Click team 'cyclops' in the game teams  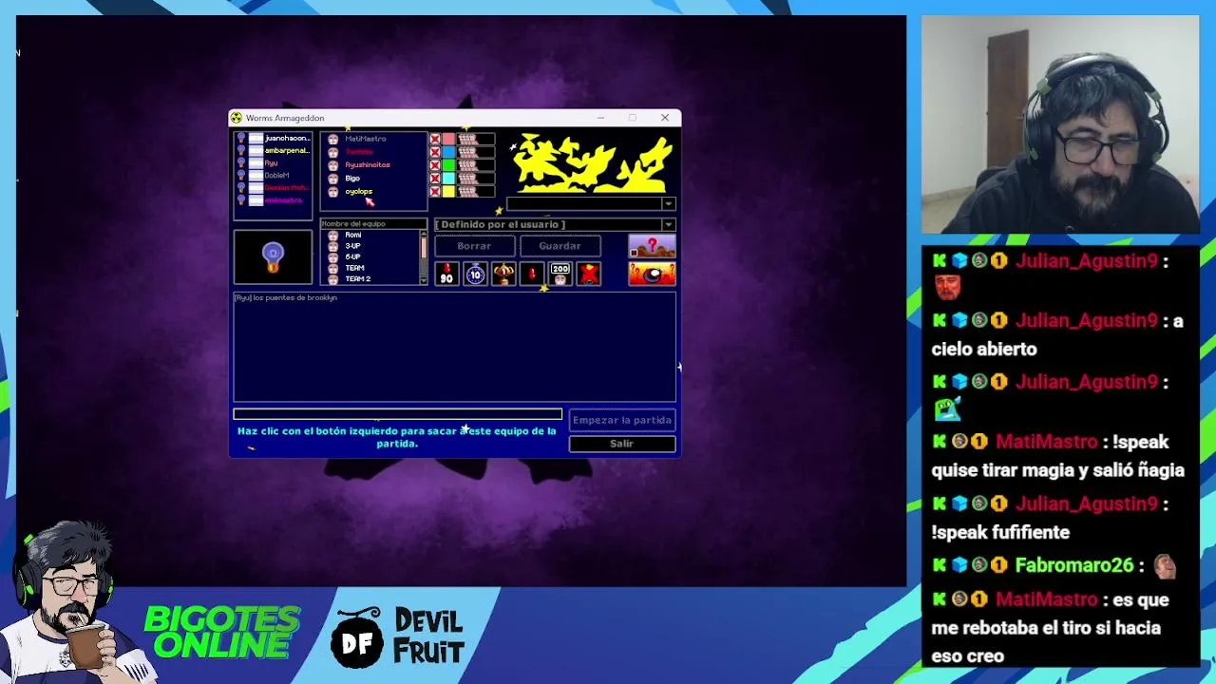358,192
